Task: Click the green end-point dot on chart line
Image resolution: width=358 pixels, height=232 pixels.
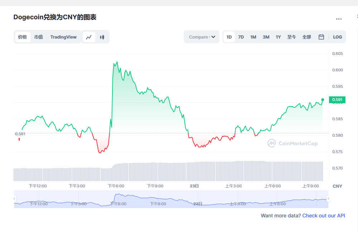Action: click(323, 100)
